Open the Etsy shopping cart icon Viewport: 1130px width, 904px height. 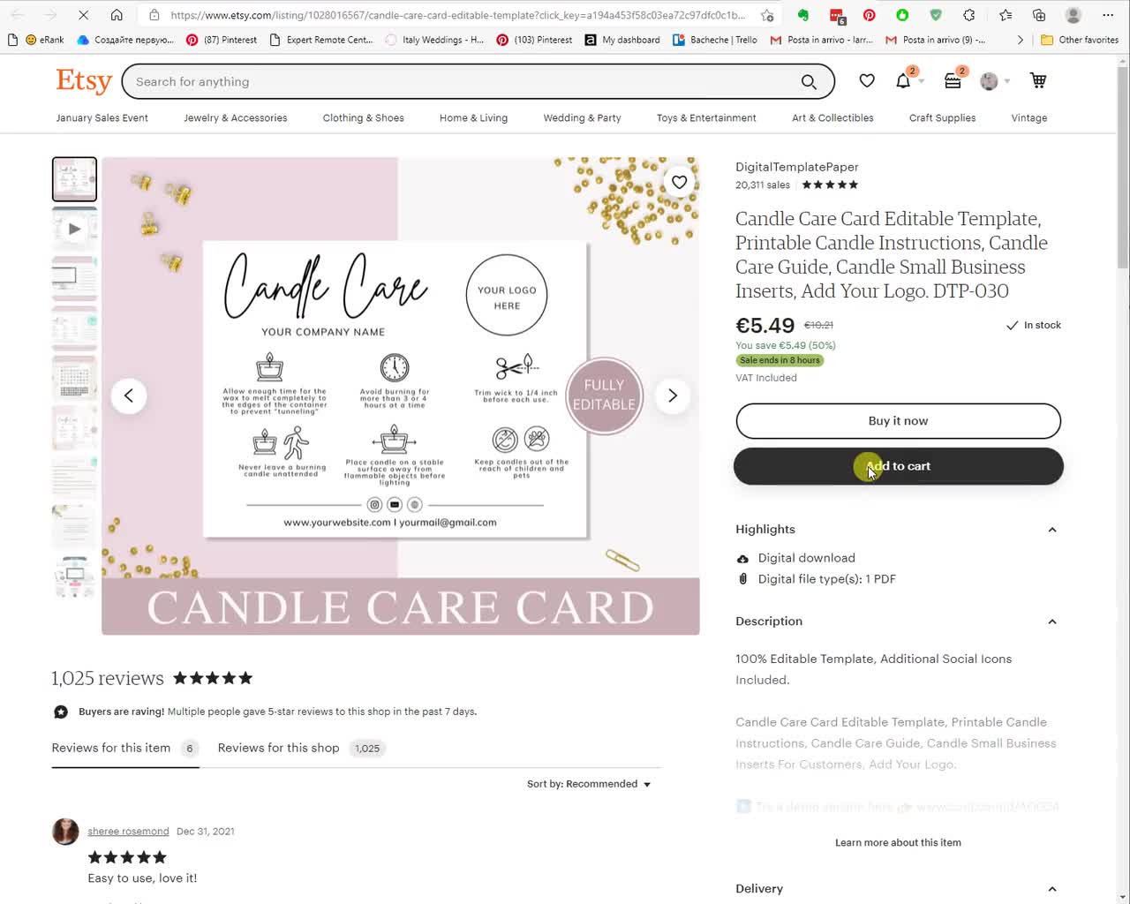pos(1038,81)
